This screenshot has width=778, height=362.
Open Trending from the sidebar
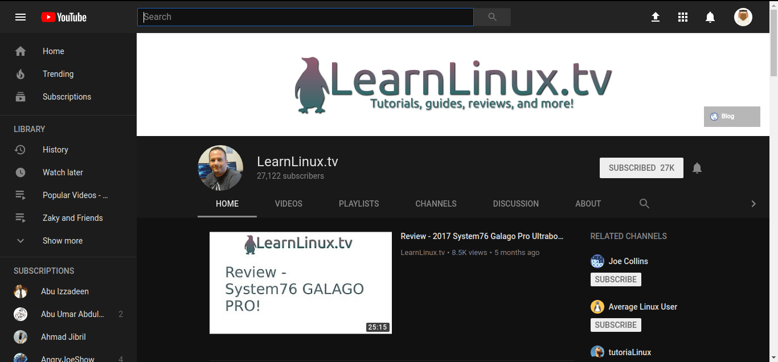[58, 74]
